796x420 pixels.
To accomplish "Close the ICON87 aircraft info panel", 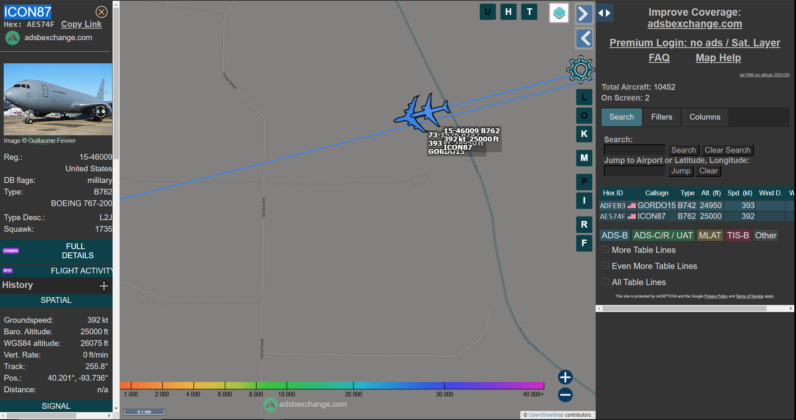I will (x=101, y=12).
